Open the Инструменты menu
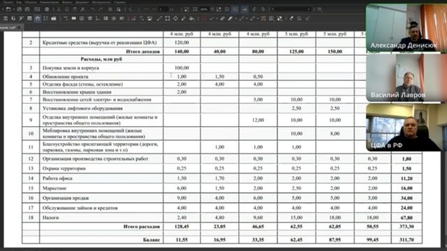 click(x=101, y=2)
